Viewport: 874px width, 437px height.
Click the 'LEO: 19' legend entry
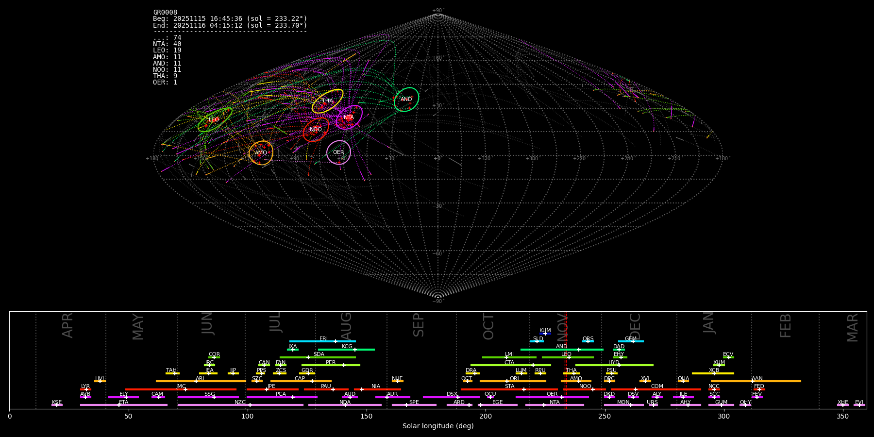(167, 50)
